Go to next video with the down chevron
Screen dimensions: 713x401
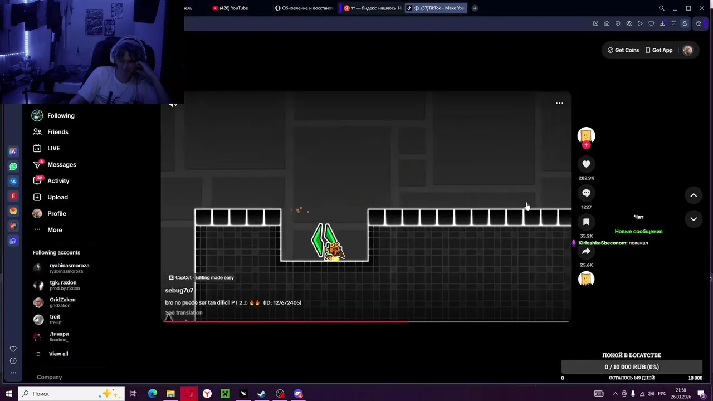click(x=694, y=219)
